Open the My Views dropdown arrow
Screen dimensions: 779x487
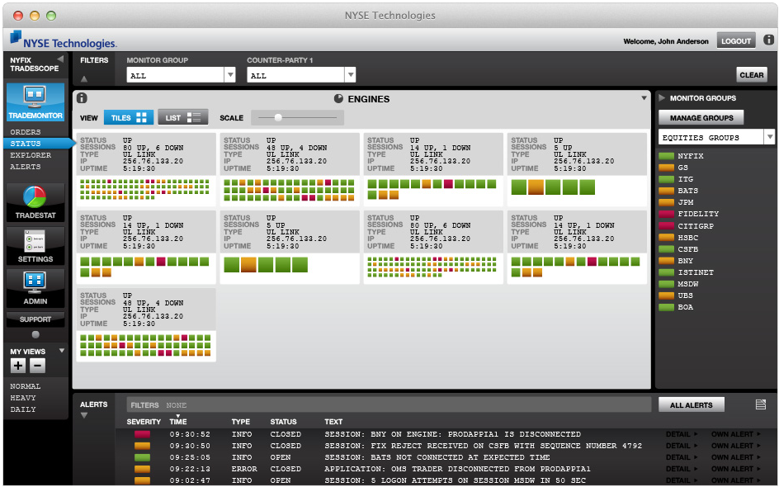click(x=62, y=351)
